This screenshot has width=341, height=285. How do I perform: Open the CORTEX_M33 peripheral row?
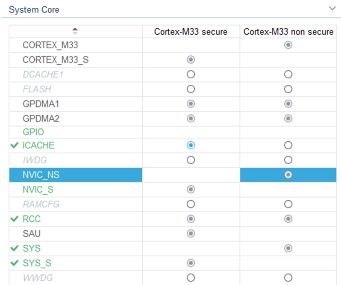point(50,45)
